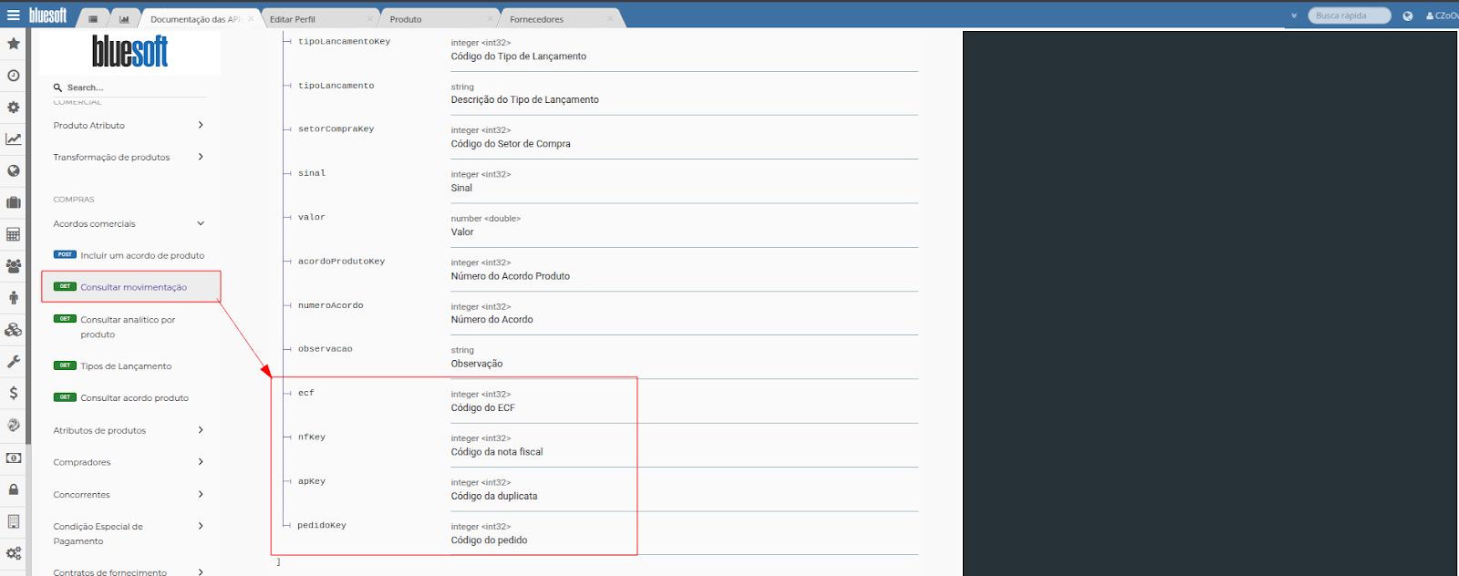Open the hamburger main menu
1459x576 pixels.
pyautogui.click(x=13, y=15)
